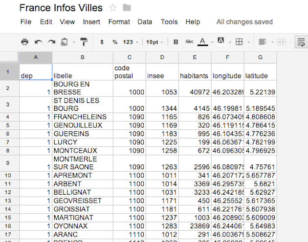Select the Paint format roller tool
The image size is (308, 242).
84,42
